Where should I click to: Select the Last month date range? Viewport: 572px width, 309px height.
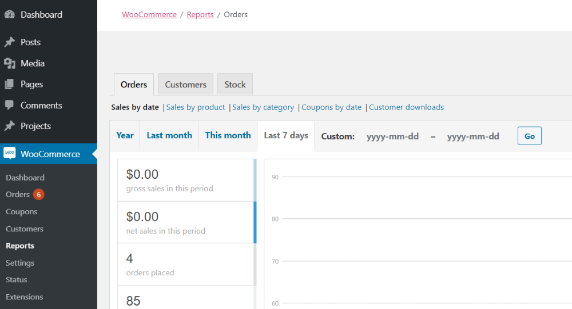(169, 135)
